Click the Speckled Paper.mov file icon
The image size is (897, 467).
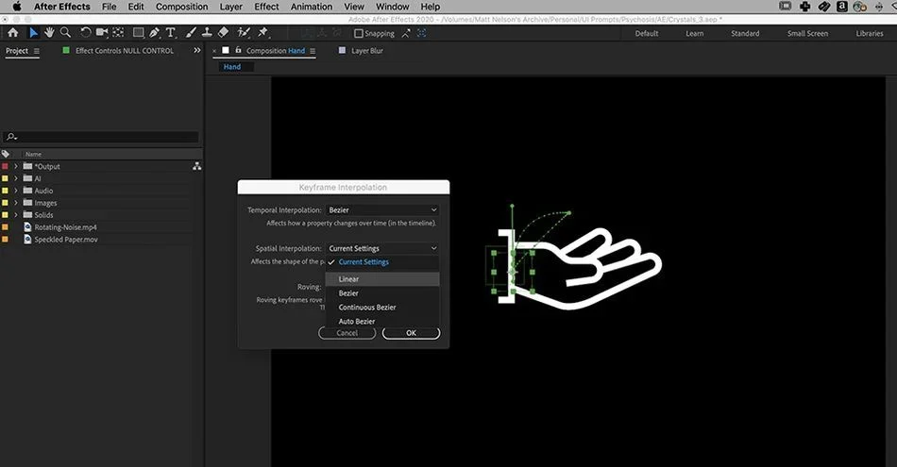27,240
